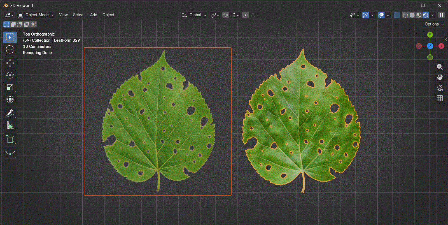The image size is (448, 225).
Task: Open viewport shading options arrow
Action: [x=433, y=15]
